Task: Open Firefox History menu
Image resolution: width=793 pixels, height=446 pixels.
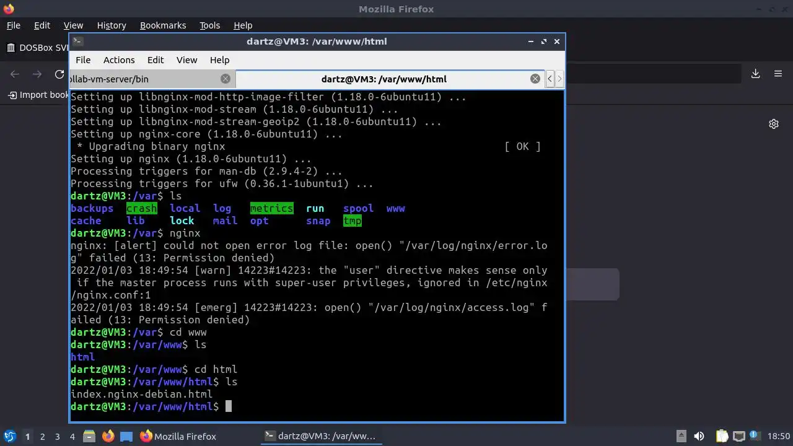Action: pos(112,25)
